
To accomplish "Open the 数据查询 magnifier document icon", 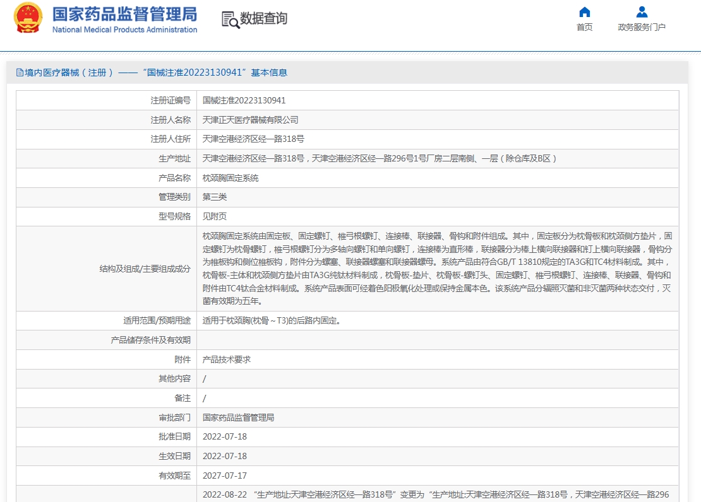I will (231, 19).
